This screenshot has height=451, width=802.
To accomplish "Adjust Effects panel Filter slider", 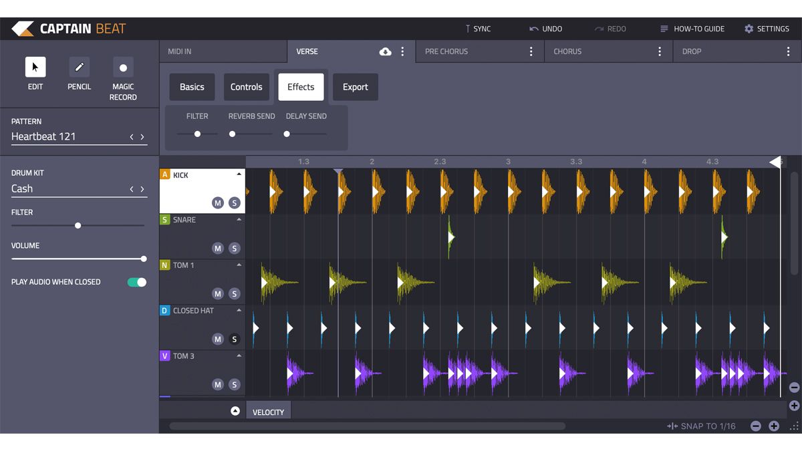I will [x=197, y=134].
